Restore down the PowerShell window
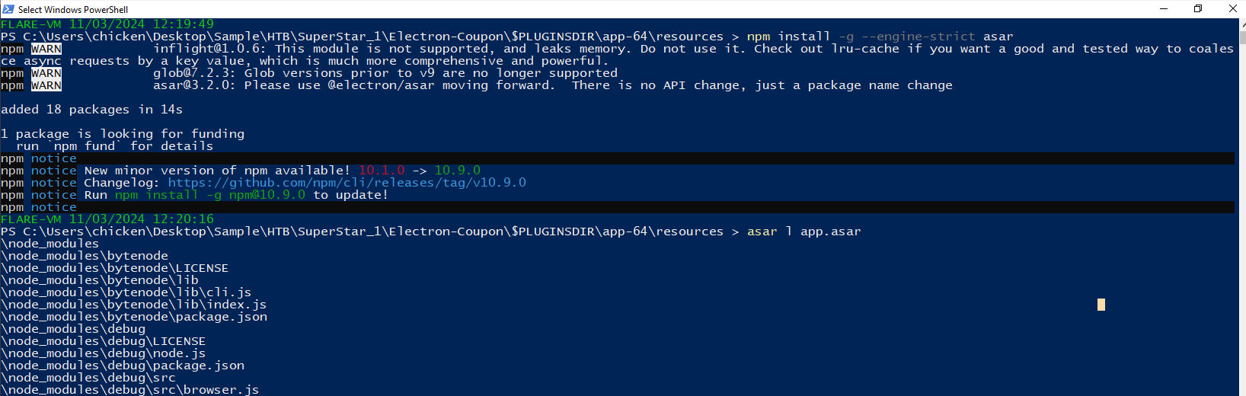 [x=1198, y=9]
